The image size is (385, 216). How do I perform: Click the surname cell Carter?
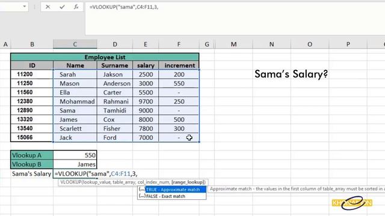(115, 92)
